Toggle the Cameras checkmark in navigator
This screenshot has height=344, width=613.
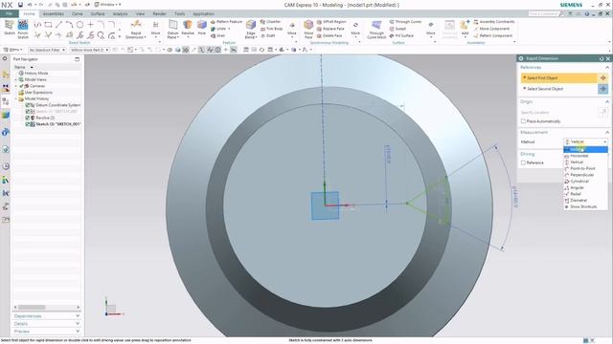[21, 86]
